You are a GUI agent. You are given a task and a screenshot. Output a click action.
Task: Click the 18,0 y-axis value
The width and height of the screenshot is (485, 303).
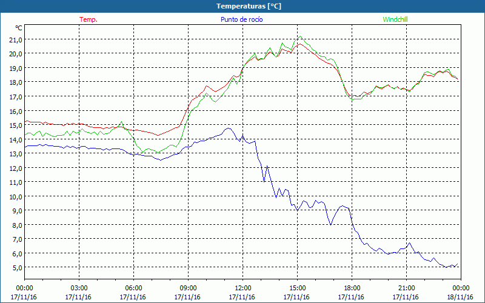tap(16, 82)
